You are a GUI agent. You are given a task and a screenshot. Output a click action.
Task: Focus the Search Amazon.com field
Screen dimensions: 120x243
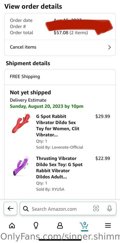coord(68,209)
